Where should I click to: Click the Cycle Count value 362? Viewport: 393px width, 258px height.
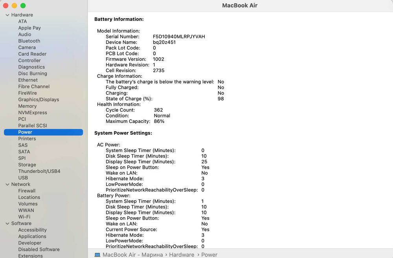click(x=158, y=110)
